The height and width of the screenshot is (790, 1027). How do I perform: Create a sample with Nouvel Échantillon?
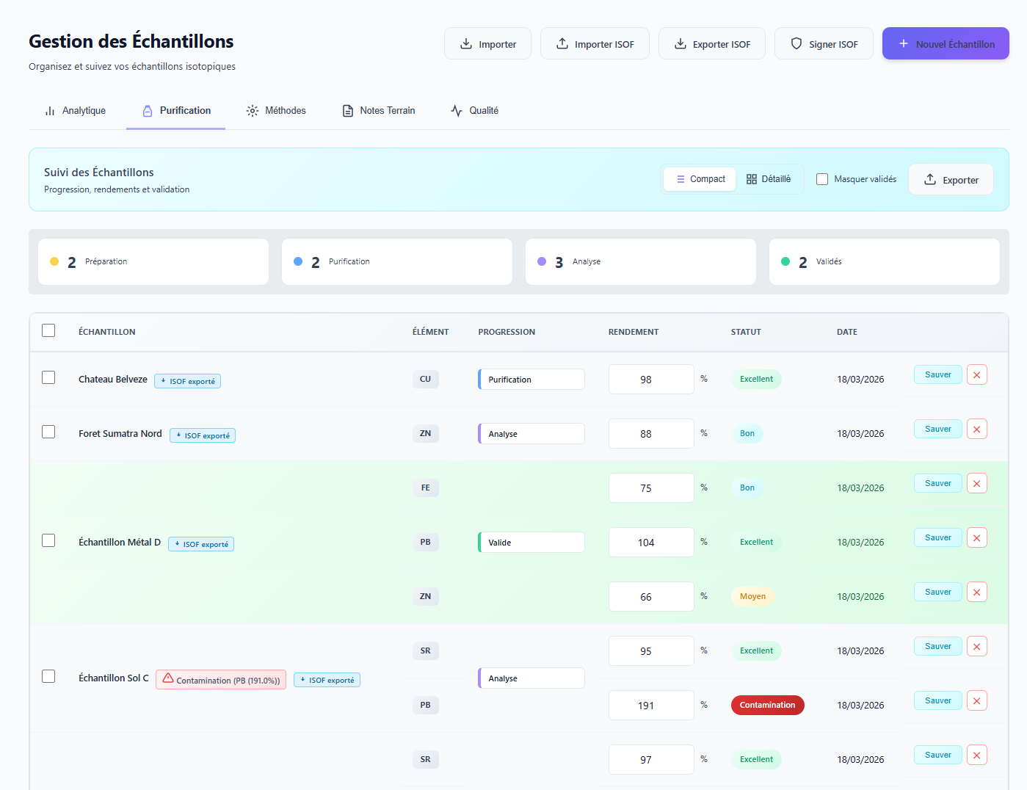[x=946, y=44]
